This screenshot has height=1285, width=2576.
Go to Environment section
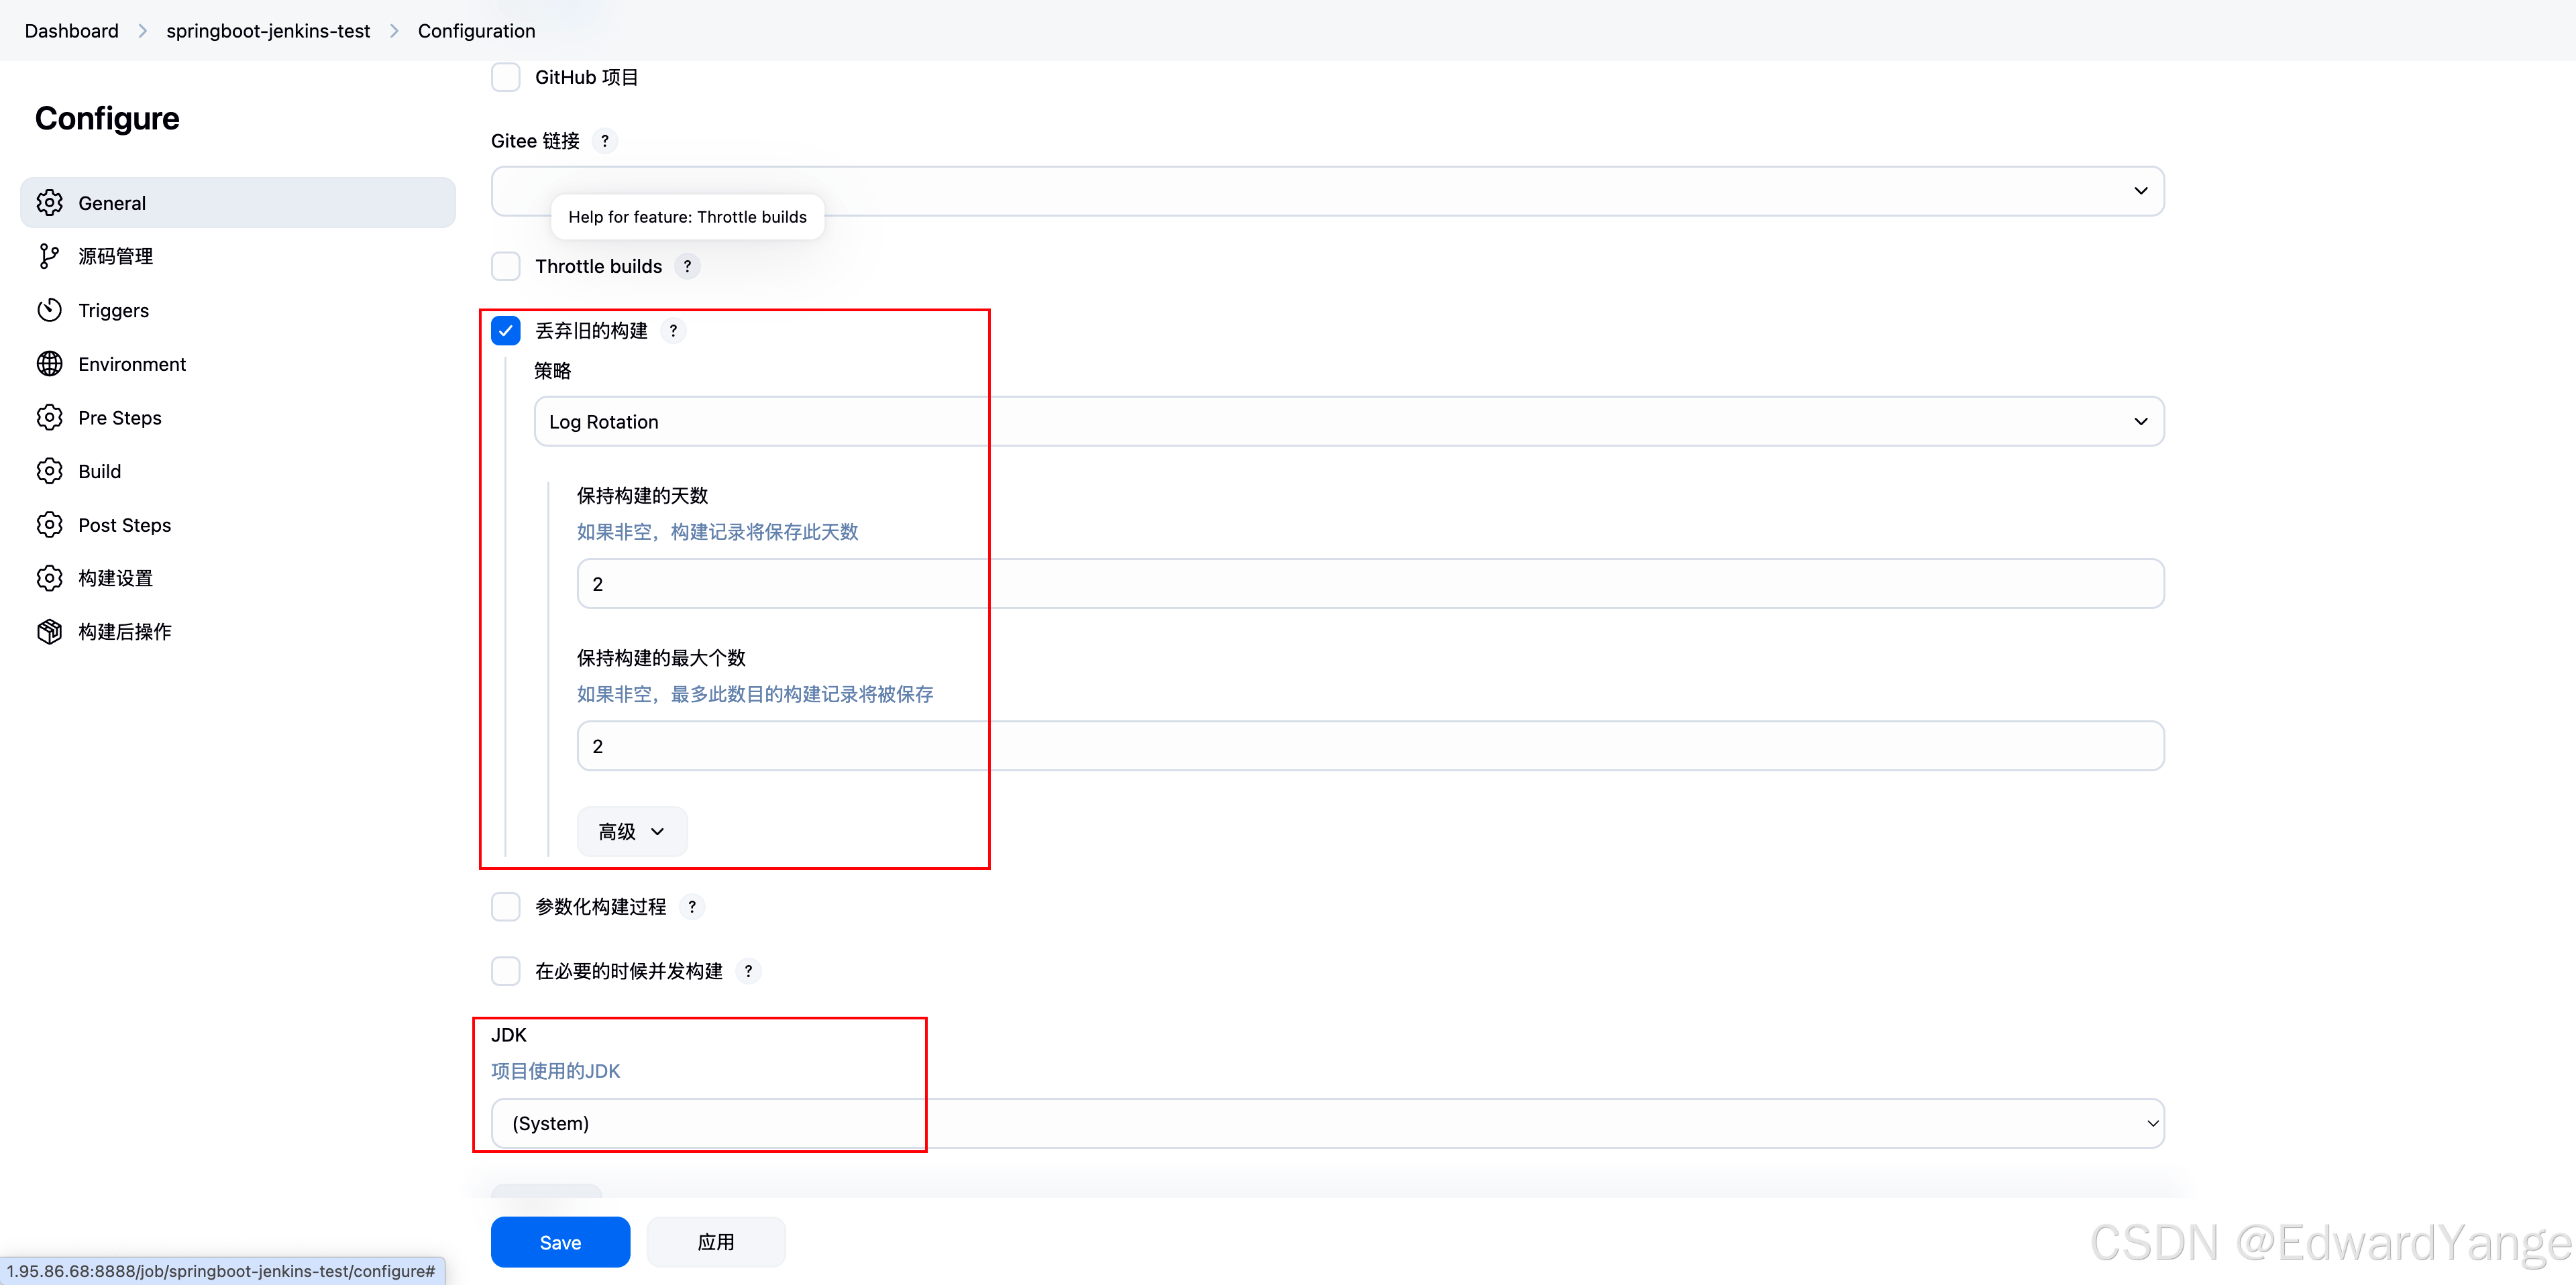click(x=238, y=364)
